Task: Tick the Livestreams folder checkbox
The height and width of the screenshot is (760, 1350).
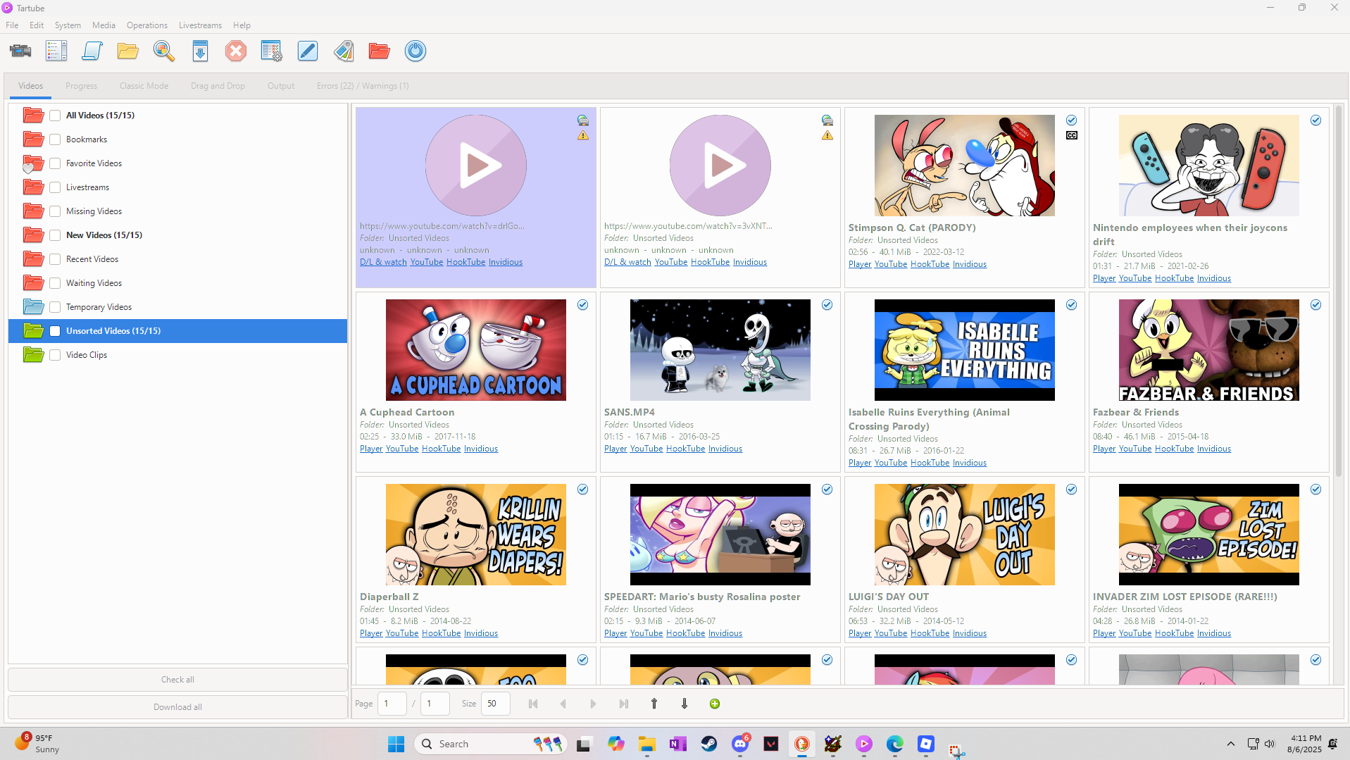Action: (x=55, y=187)
